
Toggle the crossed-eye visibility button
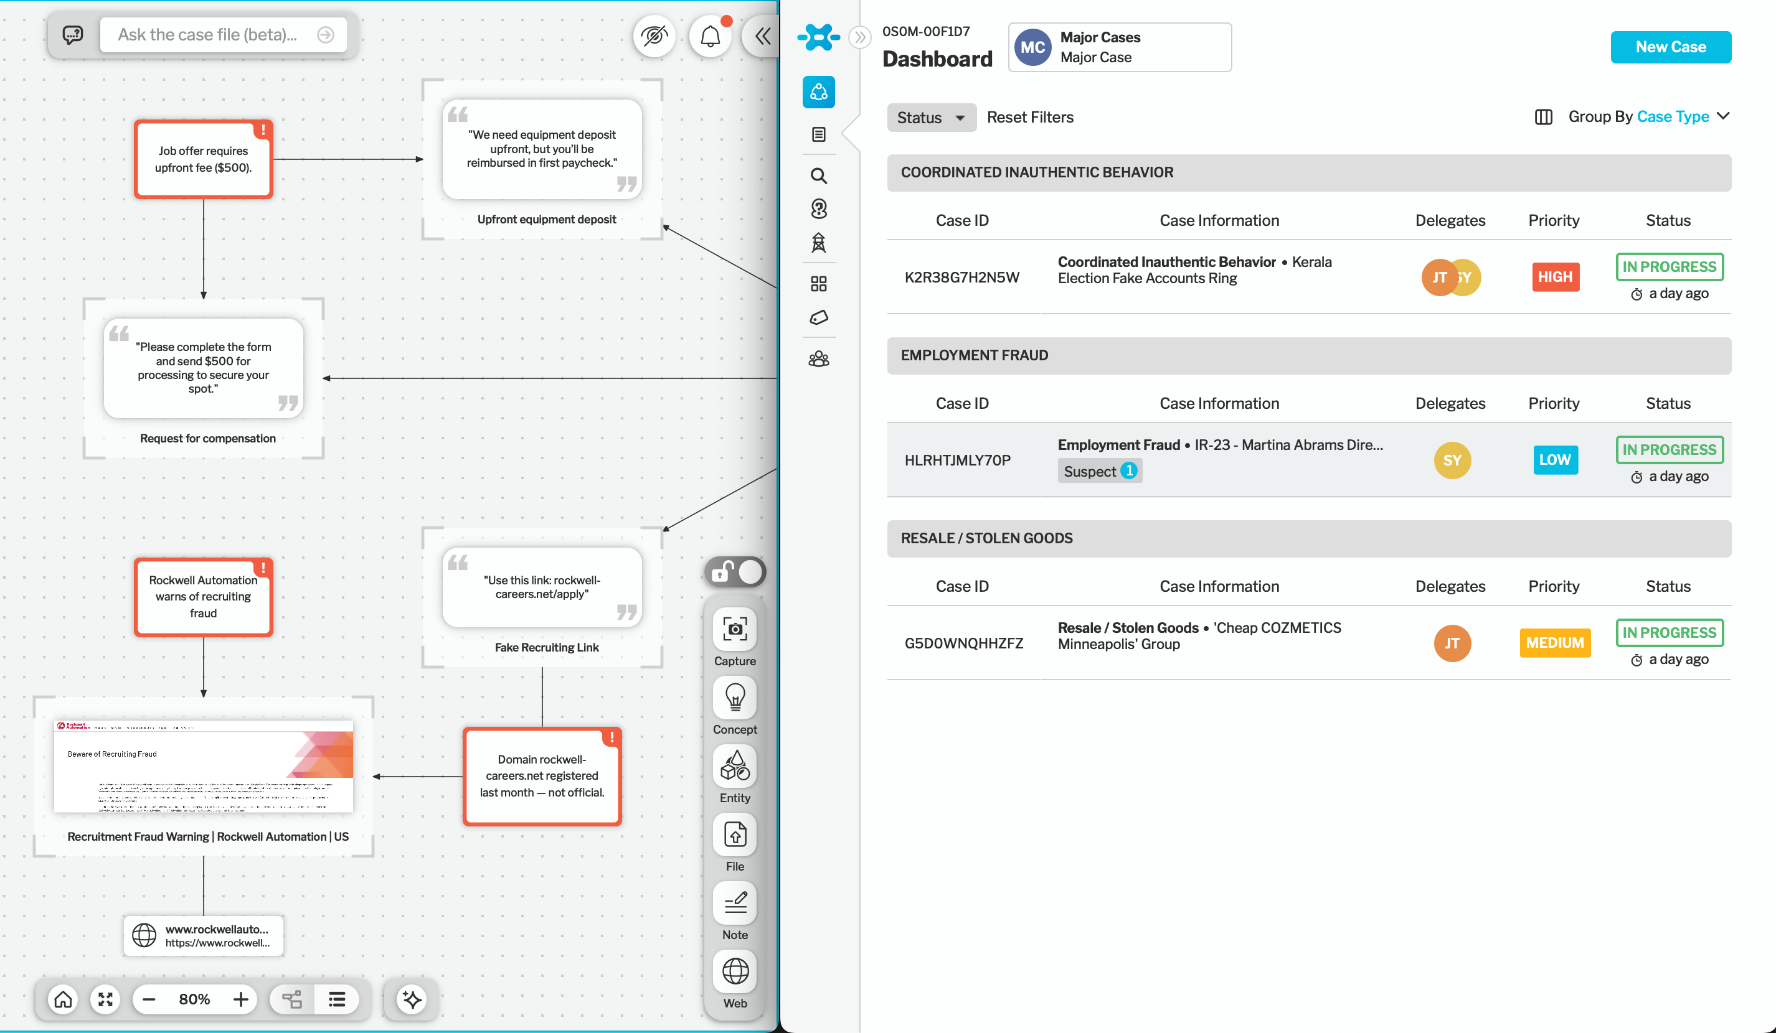pos(654,36)
